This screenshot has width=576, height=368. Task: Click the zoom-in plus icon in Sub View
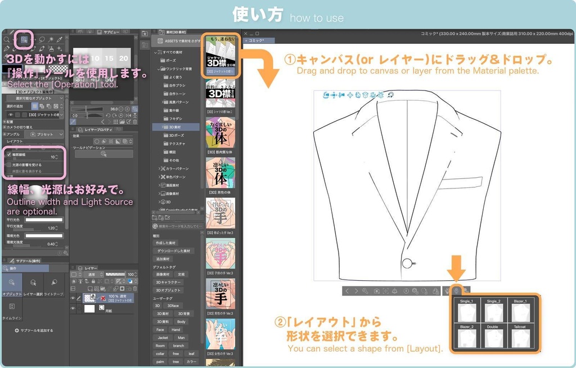(127, 109)
